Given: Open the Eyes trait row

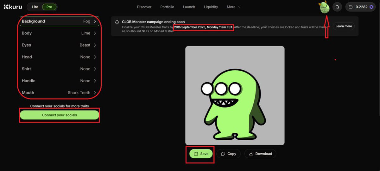Looking at the screenshot, I should click(60, 45).
